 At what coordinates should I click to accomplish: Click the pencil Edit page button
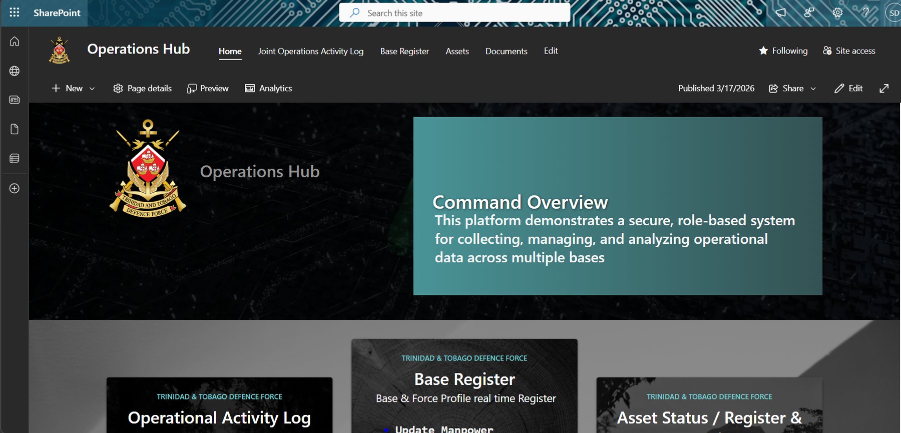click(848, 88)
